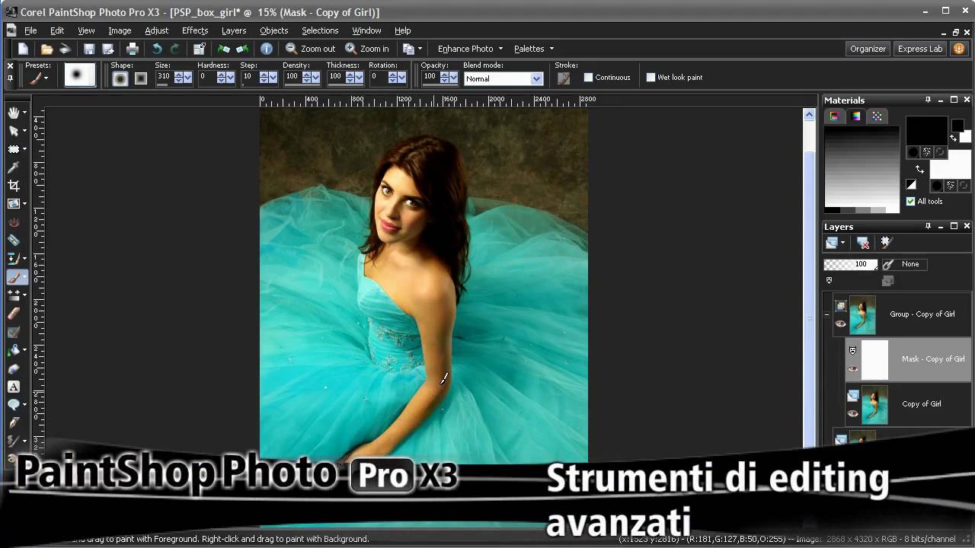Collapse the Group - Copy of Girl group
The height and width of the screenshot is (548, 975).
pos(827,314)
